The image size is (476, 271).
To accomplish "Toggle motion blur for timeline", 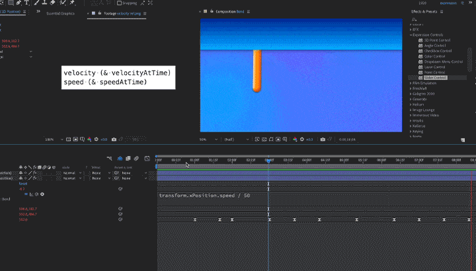I will 136,159.
